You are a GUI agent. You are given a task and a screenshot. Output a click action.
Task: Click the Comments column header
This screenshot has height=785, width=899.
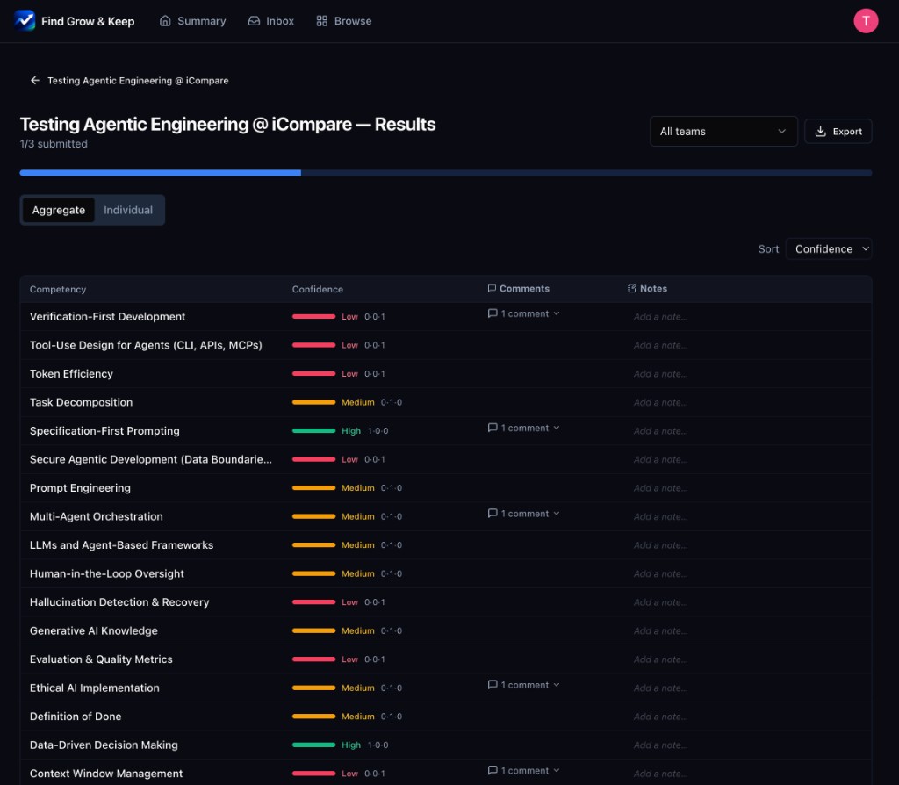click(518, 288)
